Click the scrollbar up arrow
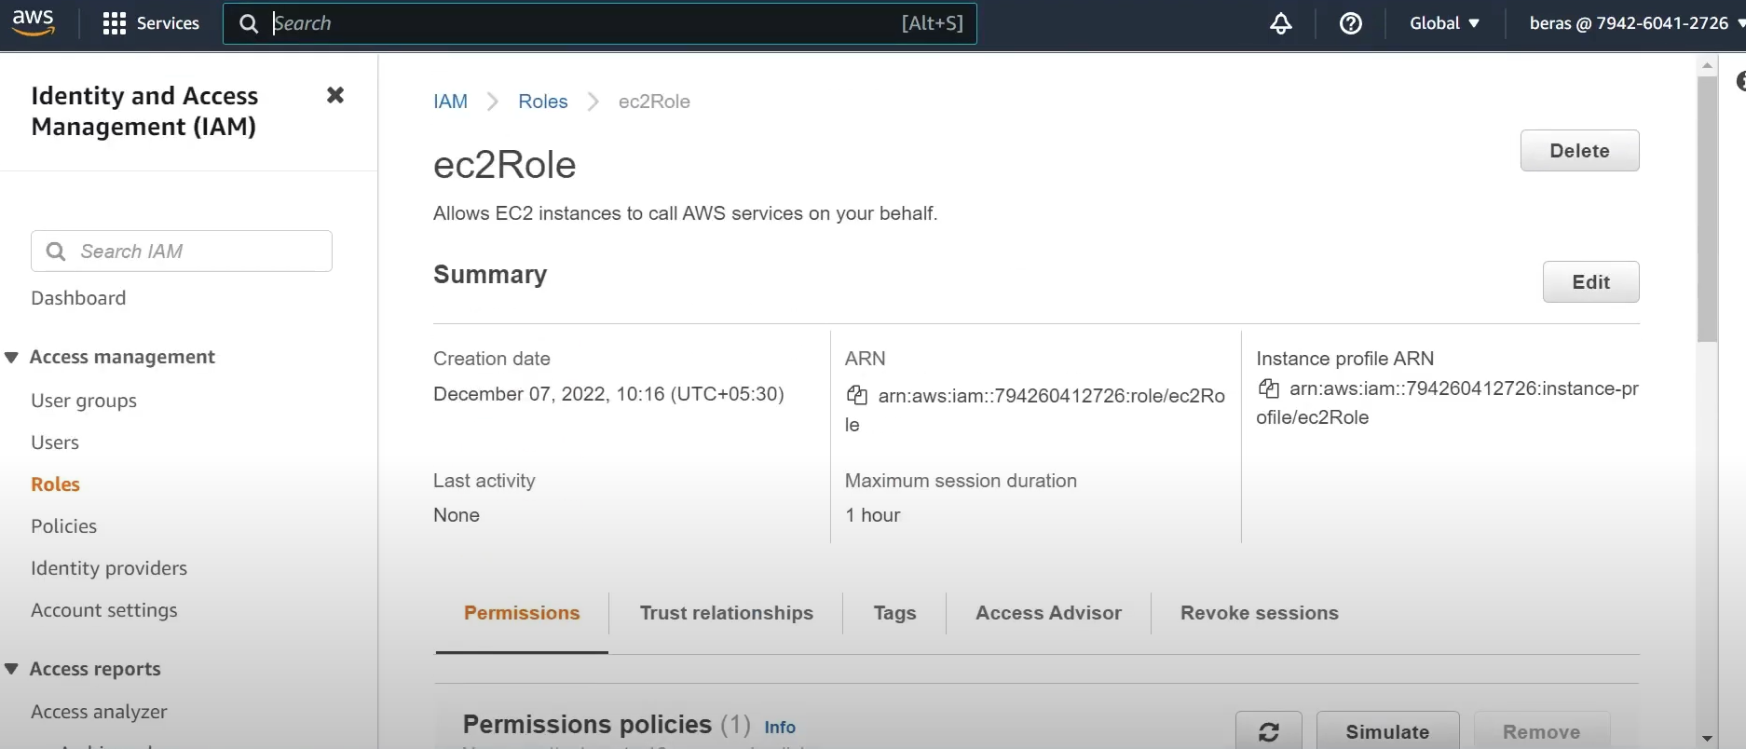Image resolution: width=1746 pixels, height=749 pixels. pos(1707,65)
